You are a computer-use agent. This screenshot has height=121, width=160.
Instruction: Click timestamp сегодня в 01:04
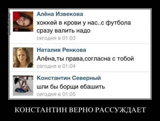coord(56,66)
